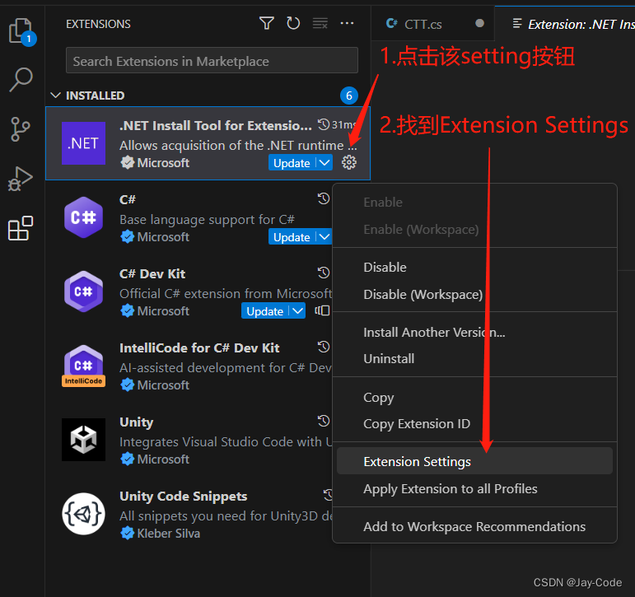Select IntelliCode for C# Dev Kit title
This screenshot has width=635, height=597.
(199, 348)
